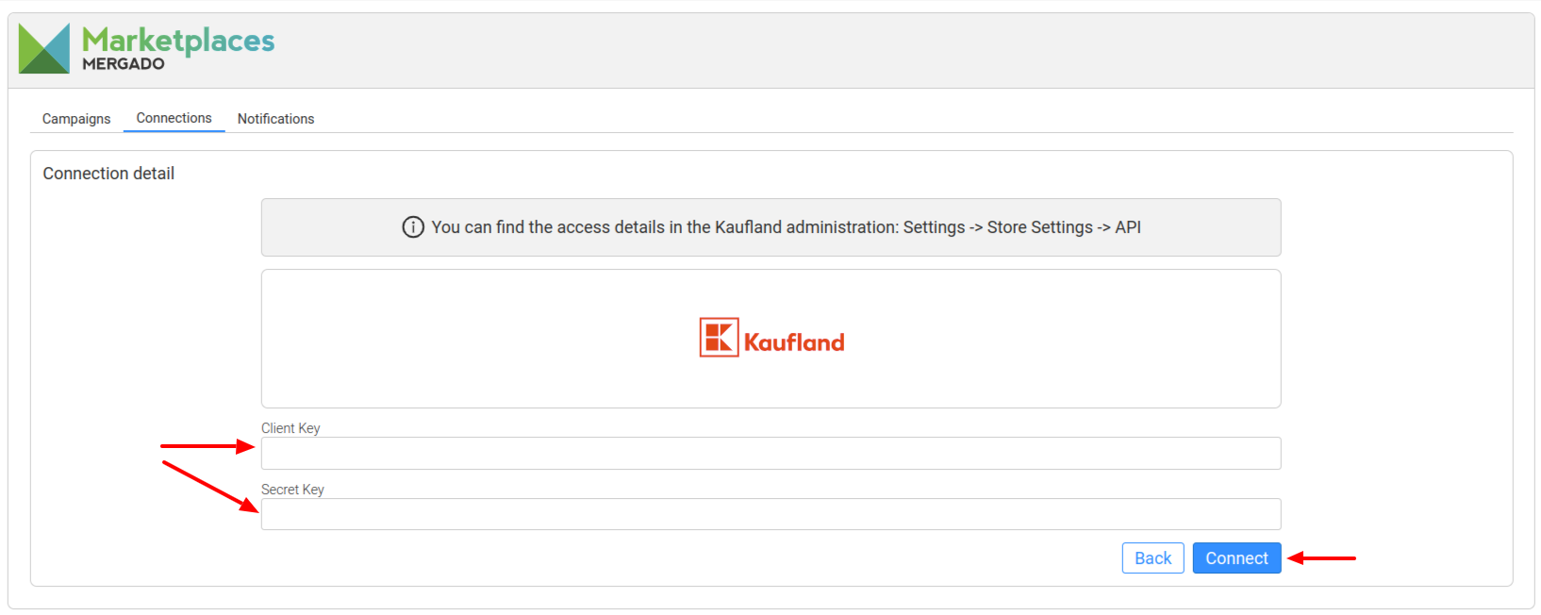Viewport: 1541px width, 615px height.
Task: Click the Kaufland access details message text
Action: 786,227
